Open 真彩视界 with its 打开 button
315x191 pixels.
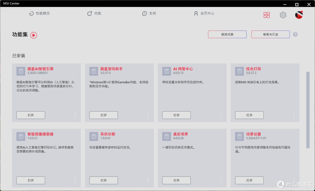(176, 180)
